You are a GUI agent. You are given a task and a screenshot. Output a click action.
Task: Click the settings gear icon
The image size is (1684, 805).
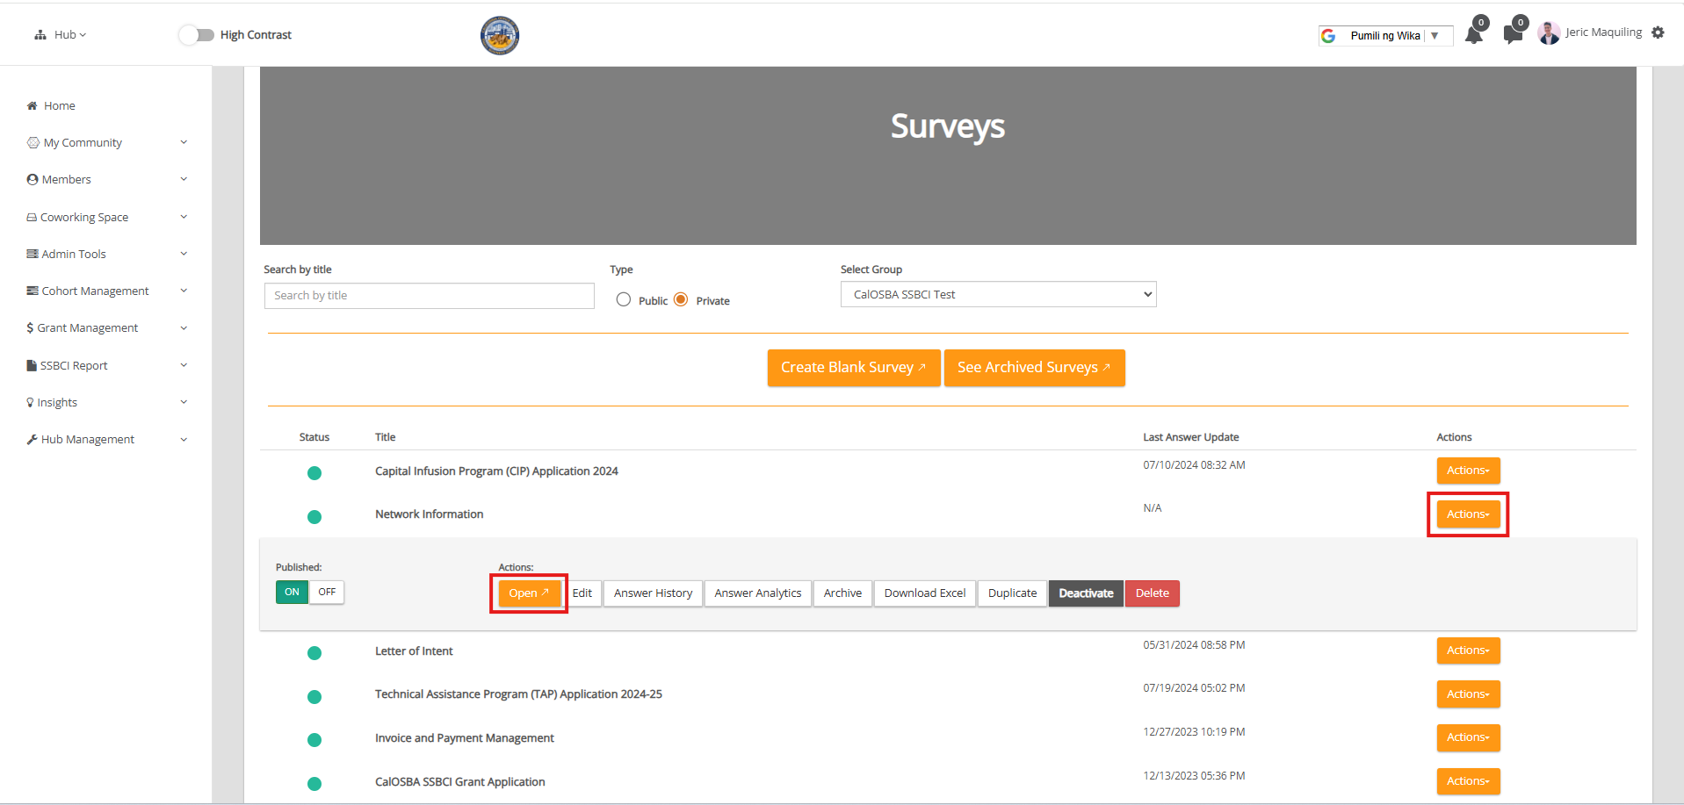tap(1658, 32)
